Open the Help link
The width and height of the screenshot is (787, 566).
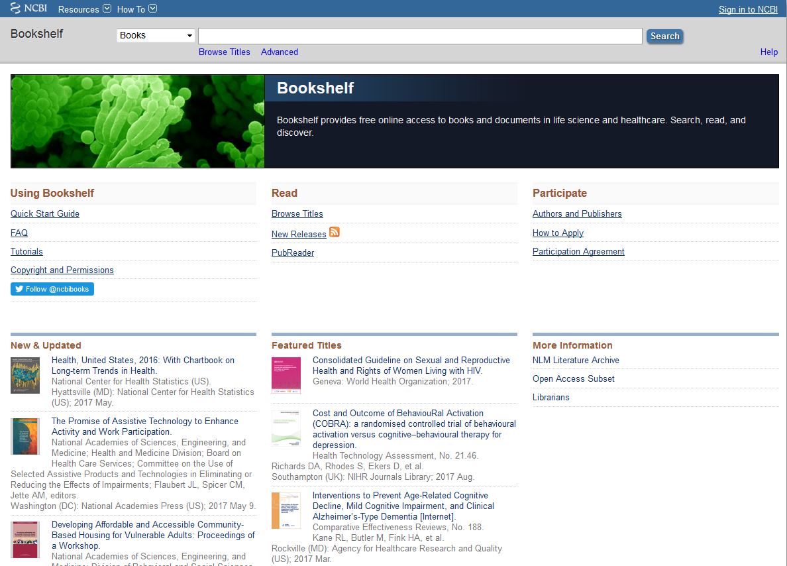768,52
